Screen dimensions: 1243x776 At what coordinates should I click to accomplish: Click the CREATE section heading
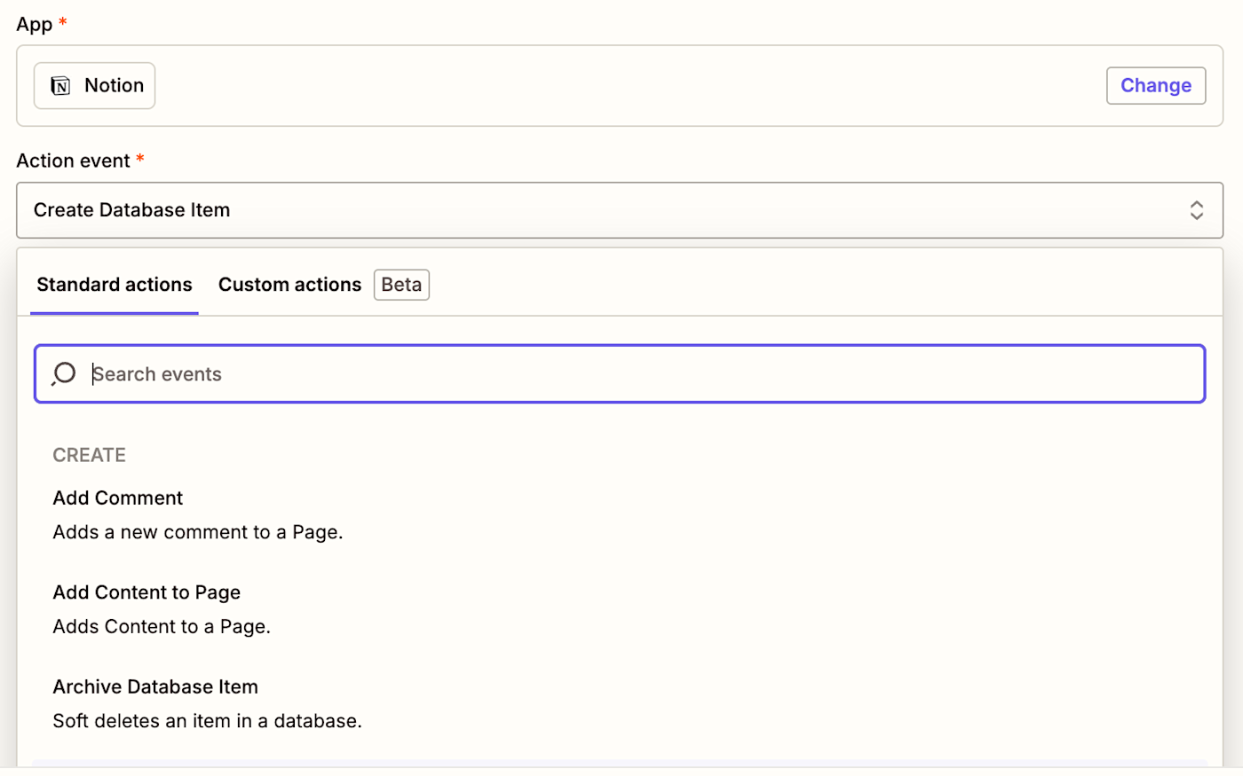click(x=89, y=455)
